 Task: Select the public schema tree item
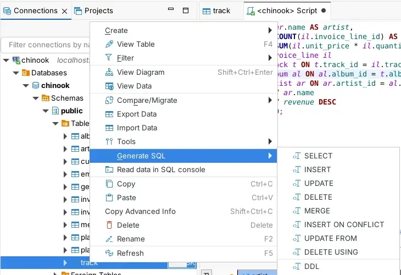[x=67, y=111]
